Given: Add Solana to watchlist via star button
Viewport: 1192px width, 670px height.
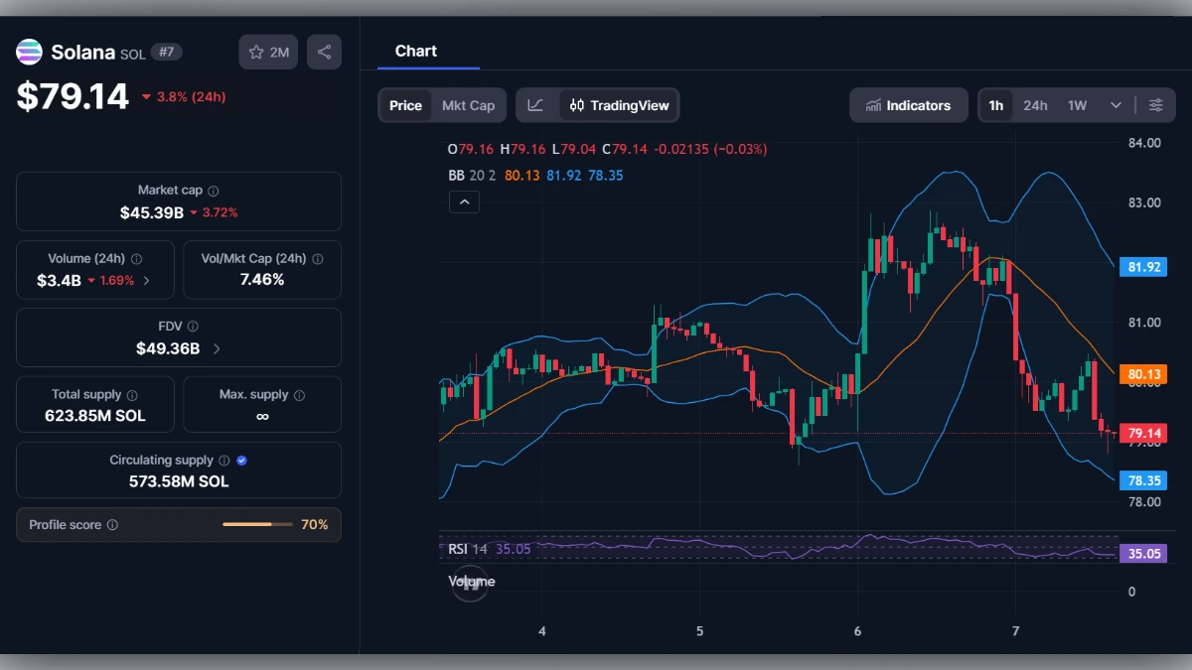Looking at the screenshot, I should [267, 52].
